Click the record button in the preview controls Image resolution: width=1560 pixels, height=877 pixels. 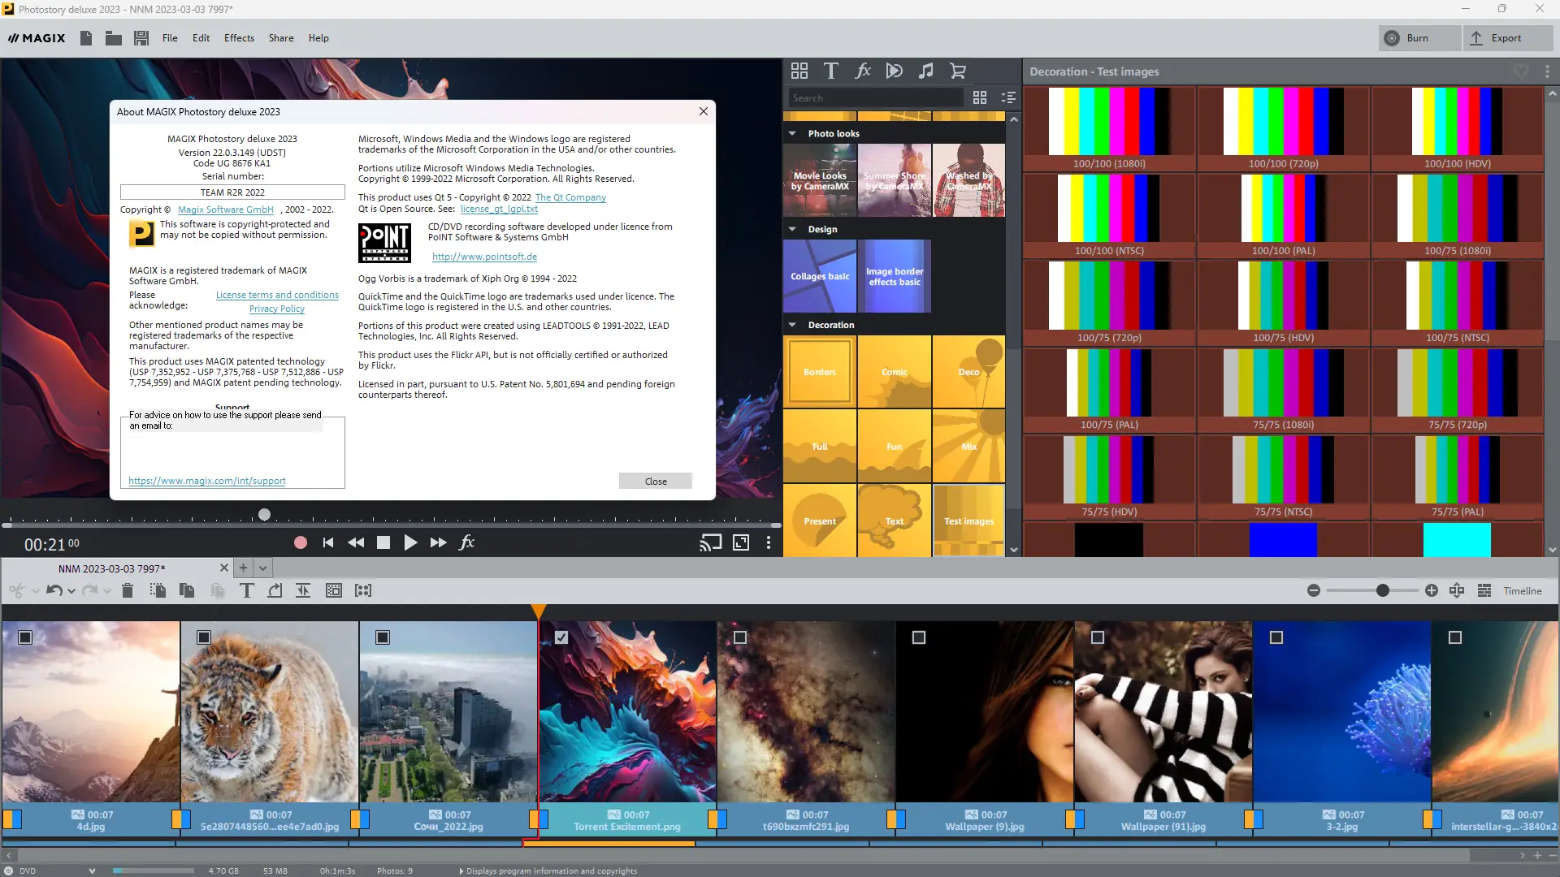pyautogui.click(x=300, y=542)
